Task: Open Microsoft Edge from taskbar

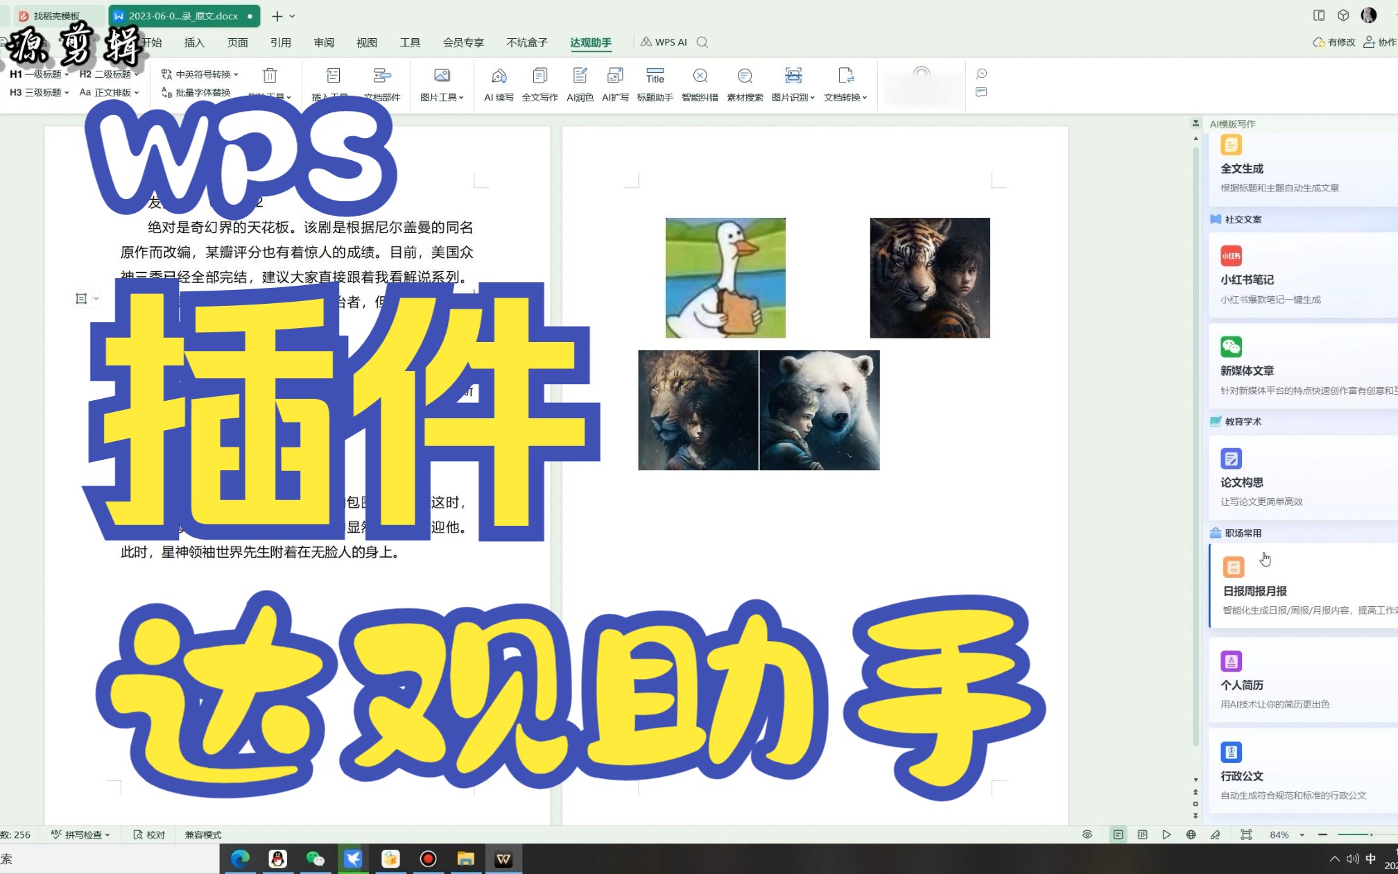Action: [240, 859]
